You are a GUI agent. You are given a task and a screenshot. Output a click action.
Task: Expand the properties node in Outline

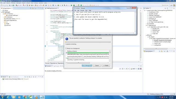tap(146, 24)
